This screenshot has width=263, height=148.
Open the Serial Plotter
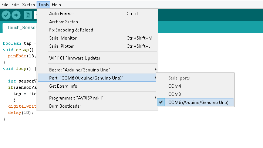coord(97,46)
